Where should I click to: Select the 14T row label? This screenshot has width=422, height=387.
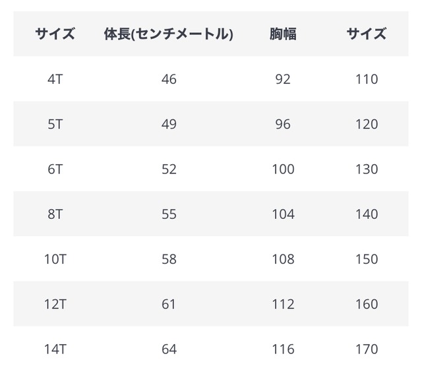point(55,349)
